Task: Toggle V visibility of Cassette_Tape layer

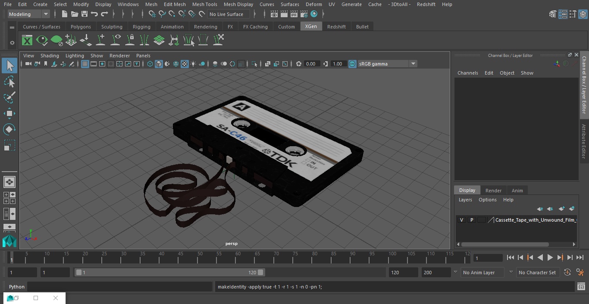Action: click(461, 220)
